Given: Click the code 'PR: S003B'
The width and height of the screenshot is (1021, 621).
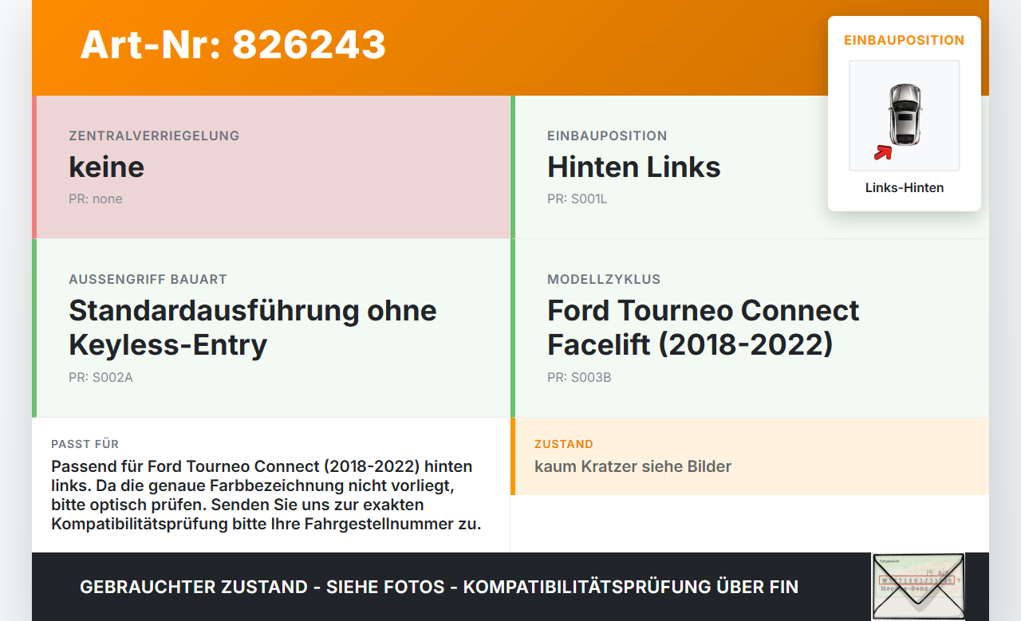Looking at the screenshot, I should coord(579,377).
